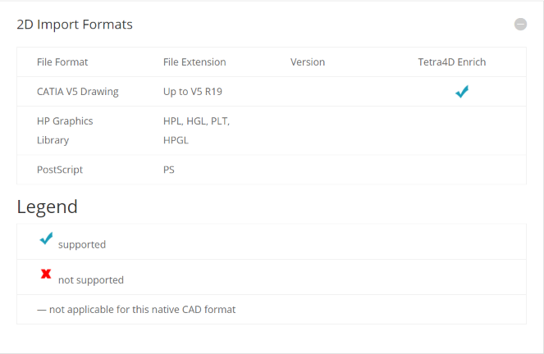Viewport: 544px width, 354px height.
Task: Click the red not supported X icon
Action: (x=47, y=275)
